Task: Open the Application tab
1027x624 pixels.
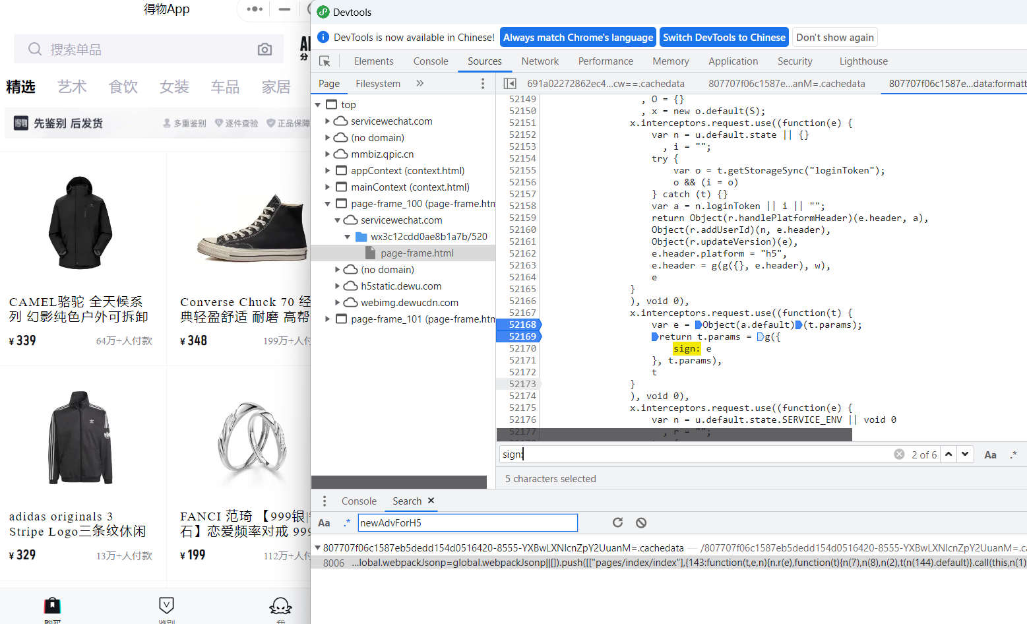Action: [733, 61]
